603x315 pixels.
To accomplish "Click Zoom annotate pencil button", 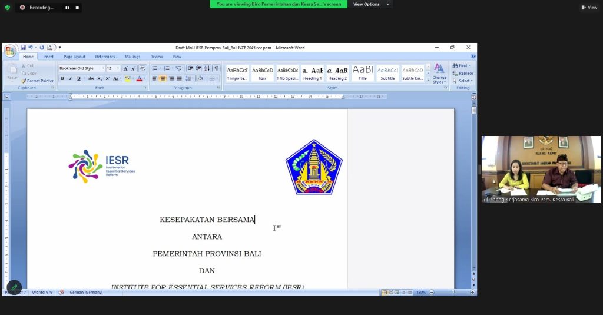I will coord(14,287).
